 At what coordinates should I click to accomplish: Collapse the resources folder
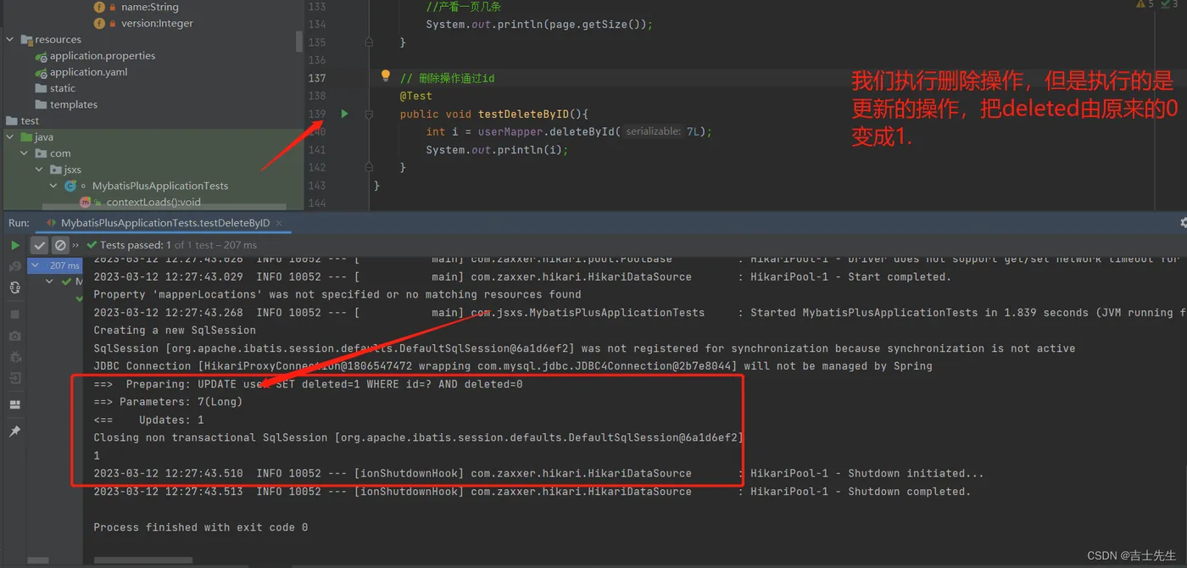coord(10,40)
